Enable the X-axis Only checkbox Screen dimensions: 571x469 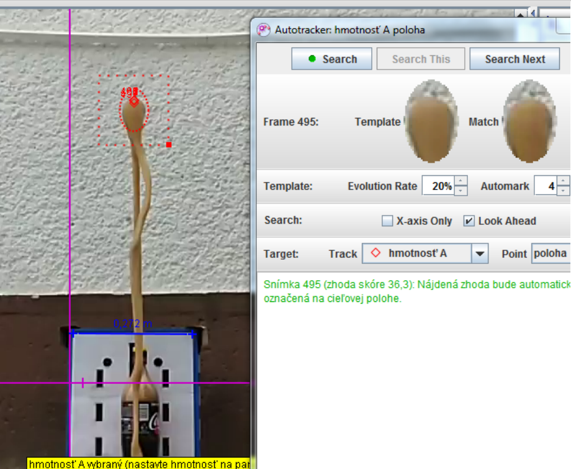coord(387,221)
